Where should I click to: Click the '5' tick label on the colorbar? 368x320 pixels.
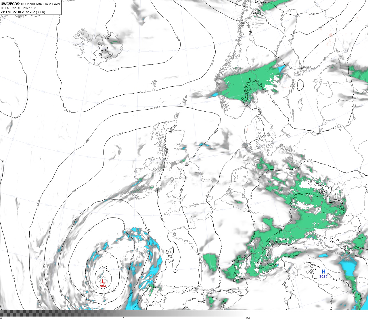[x=124, y=318]
